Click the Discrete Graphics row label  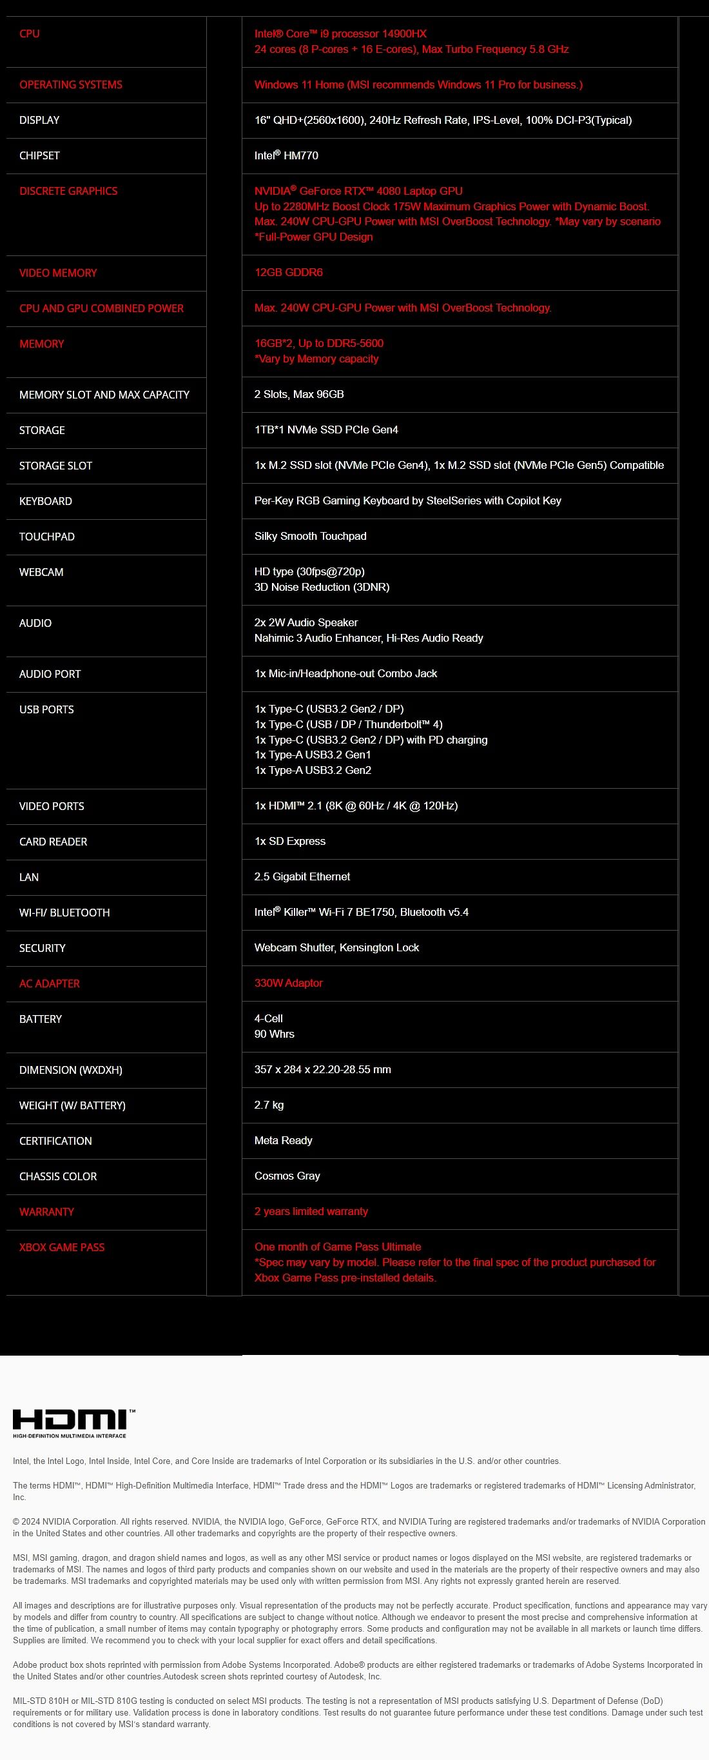click(x=68, y=192)
